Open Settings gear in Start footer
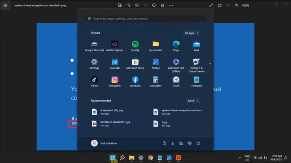The image size is (291, 163). (x=190, y=143)
